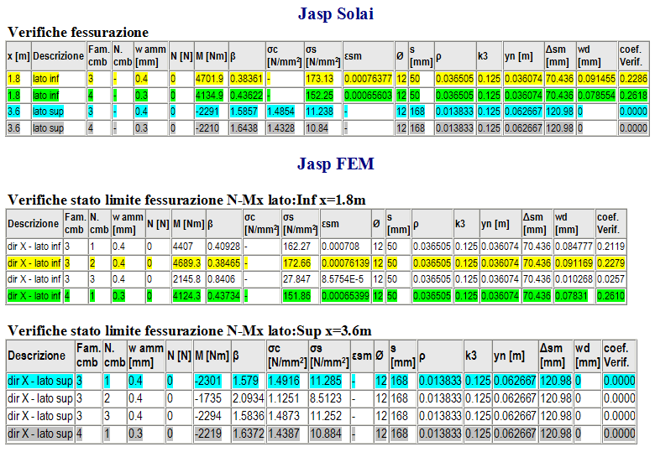Viewport: 655px width, 452px height.
Task: Click σs value 151.86
Action: (296, 296)
